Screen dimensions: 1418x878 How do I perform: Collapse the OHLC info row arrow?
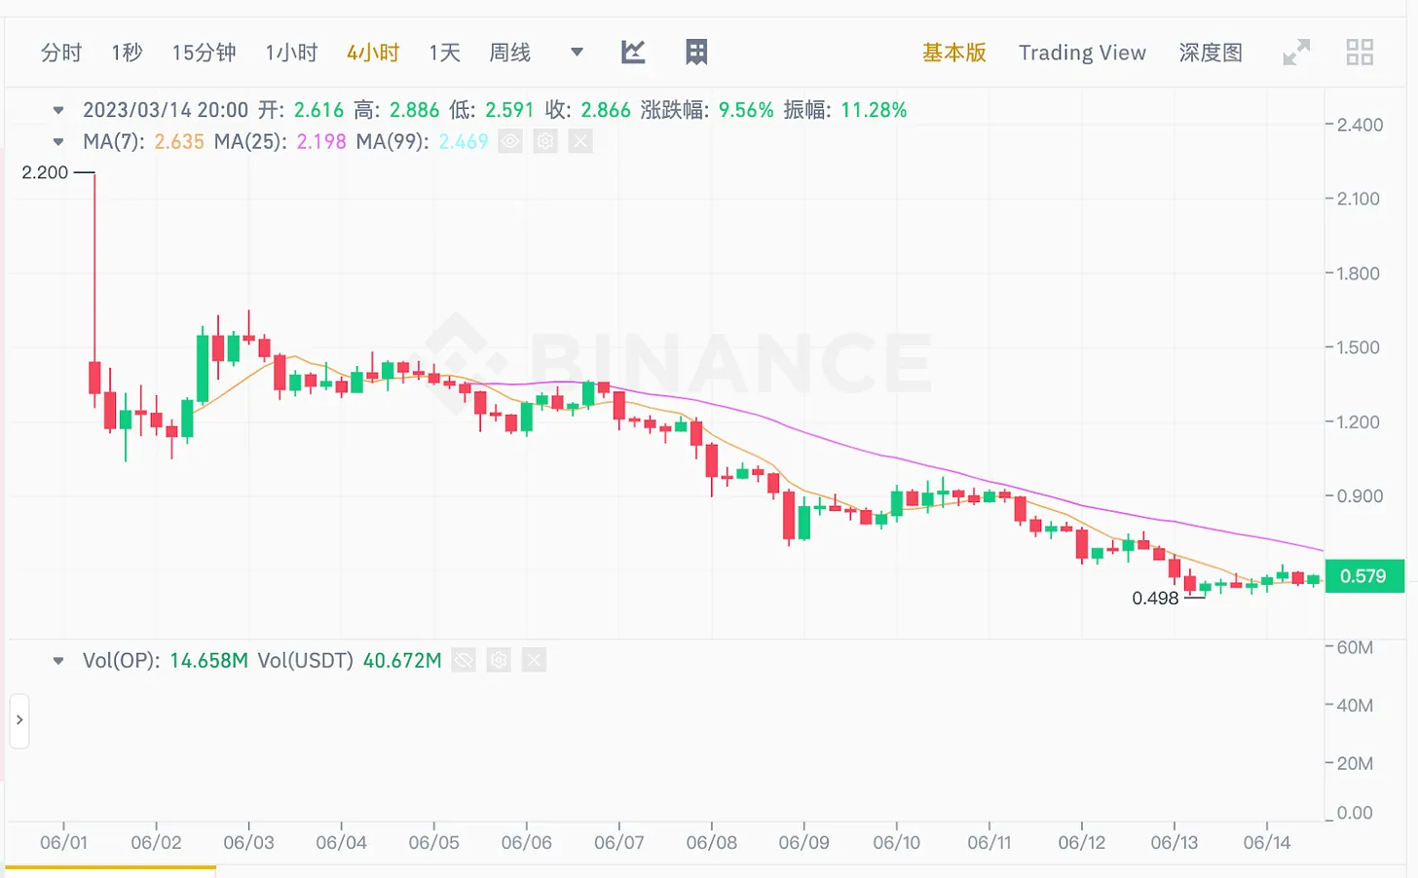coord(58,110)
